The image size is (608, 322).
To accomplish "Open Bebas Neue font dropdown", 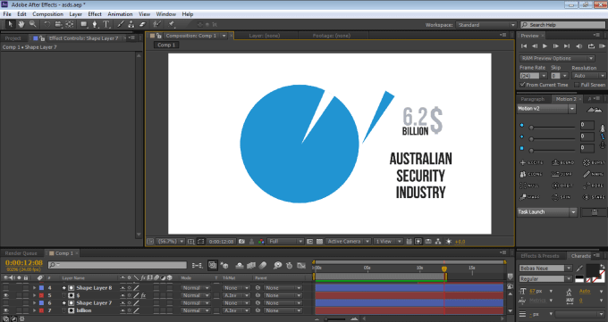I will (x=545, y=268).
